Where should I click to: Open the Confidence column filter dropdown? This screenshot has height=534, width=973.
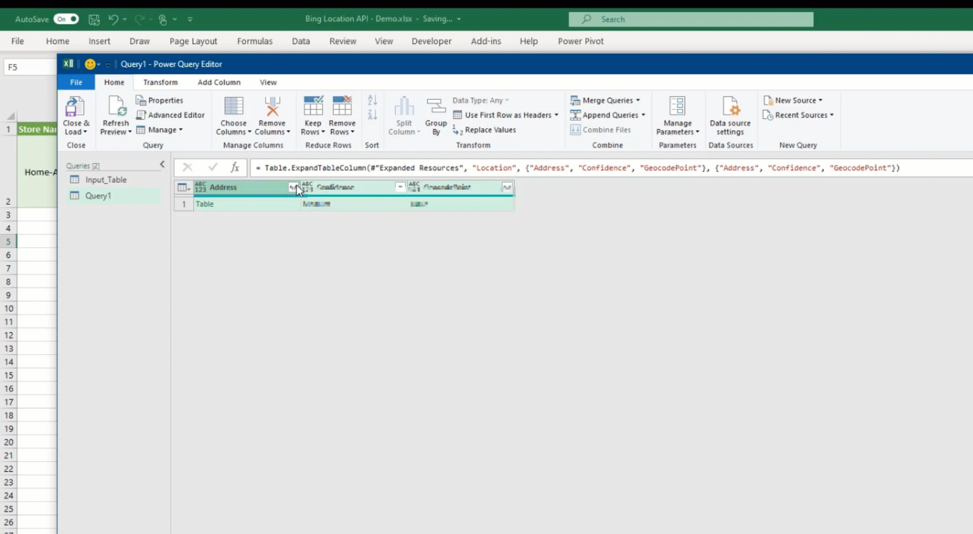(x=400, y=187)
